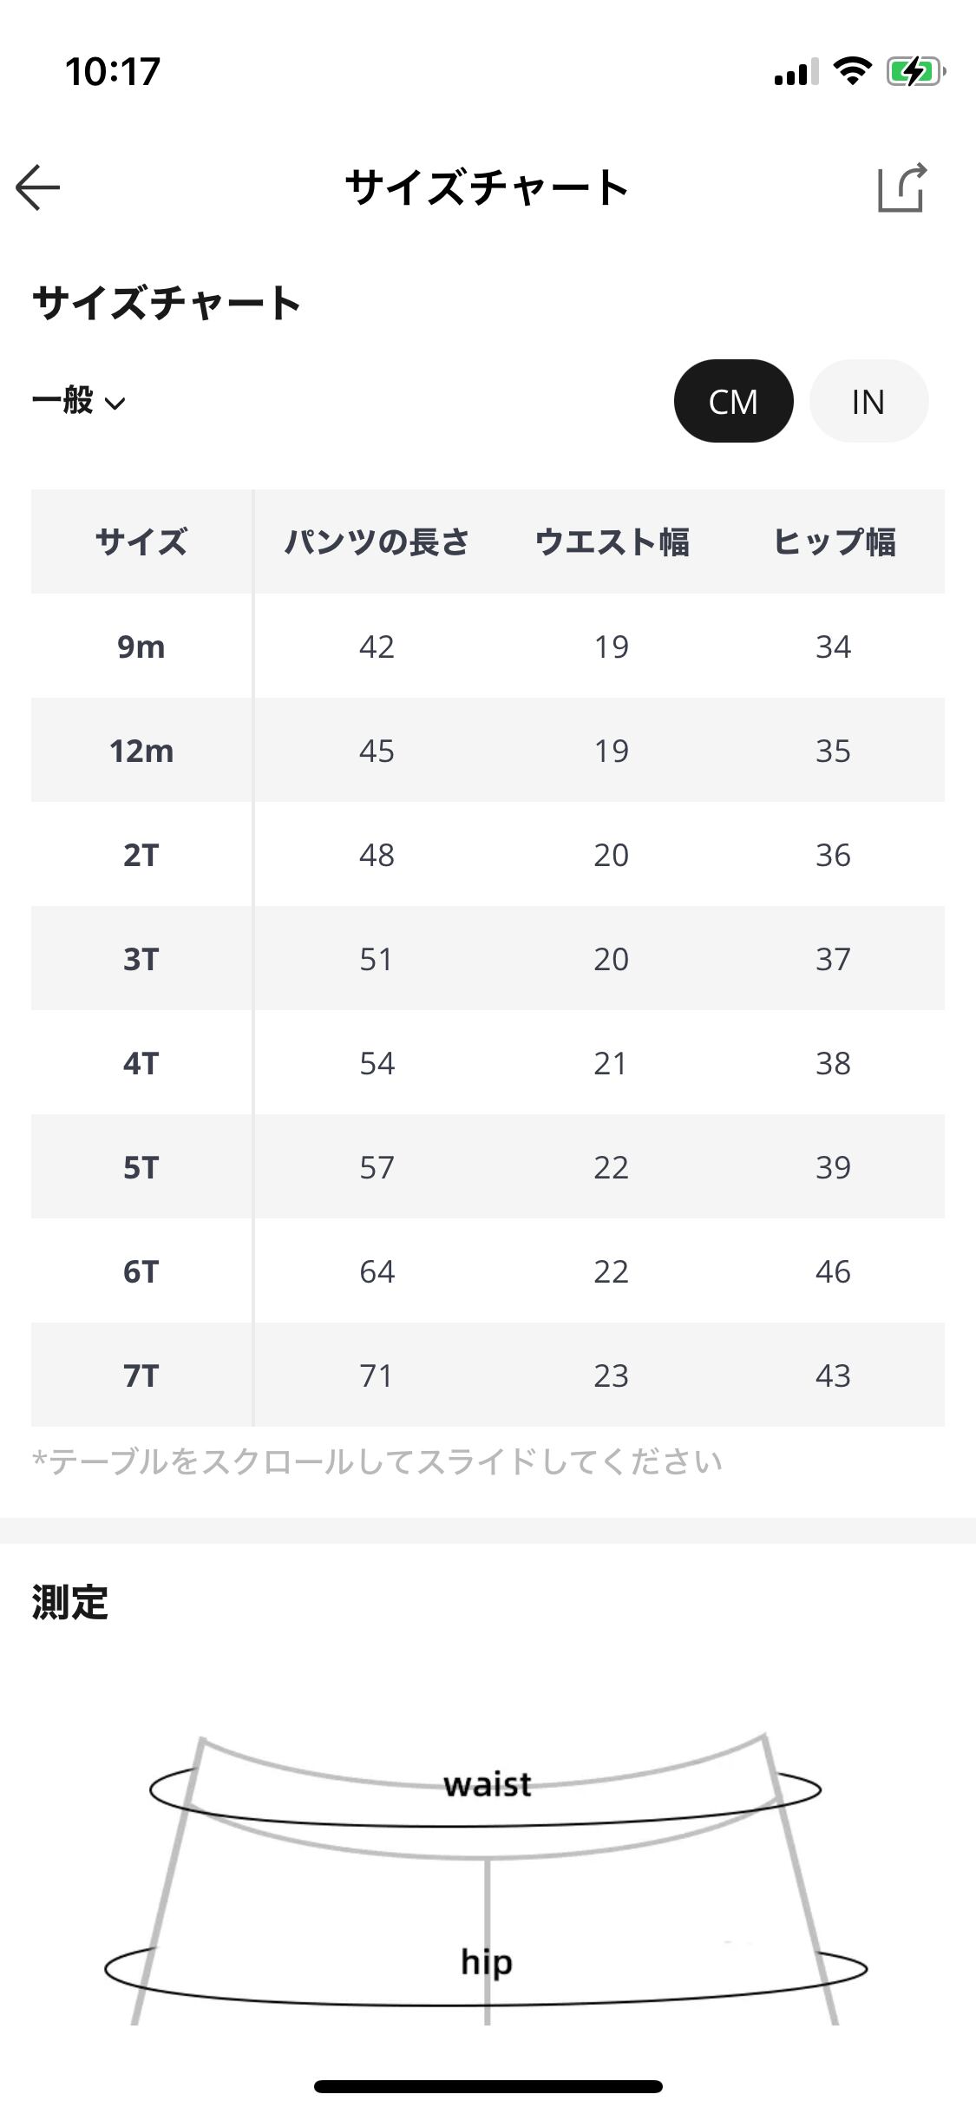
Task: Tap the ヒップ幅 column header
Action: (834, 542)
